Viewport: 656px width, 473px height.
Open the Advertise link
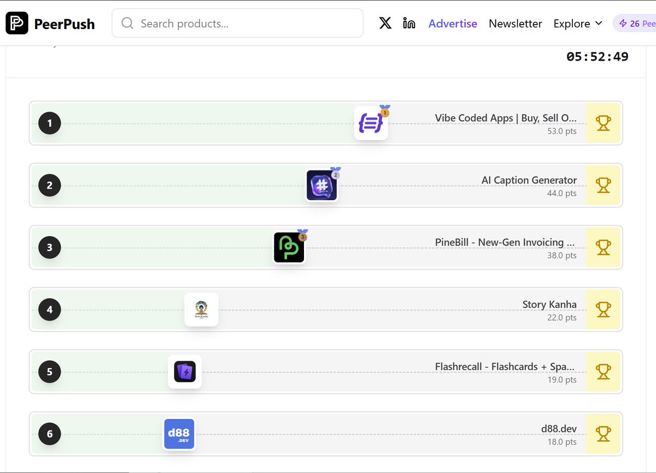(x=453, y=24)
